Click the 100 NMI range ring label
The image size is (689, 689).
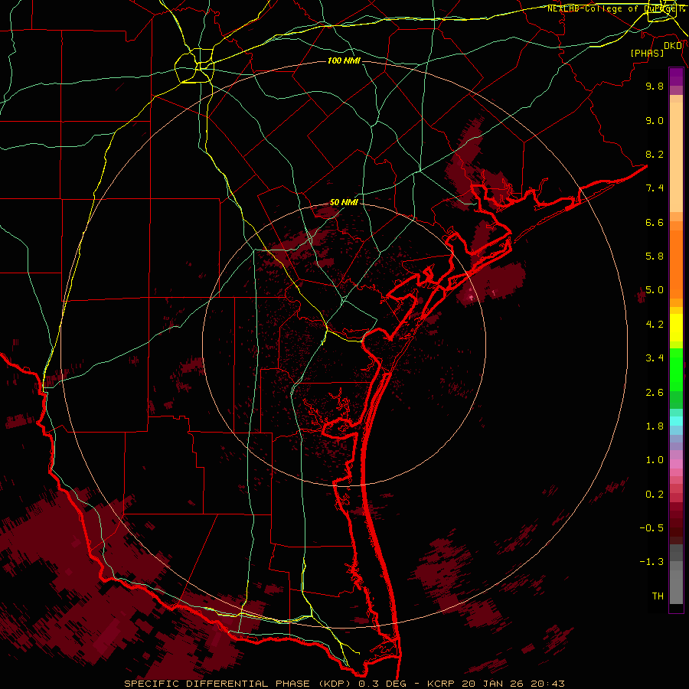pyautogui.click(x=344, y=60)
